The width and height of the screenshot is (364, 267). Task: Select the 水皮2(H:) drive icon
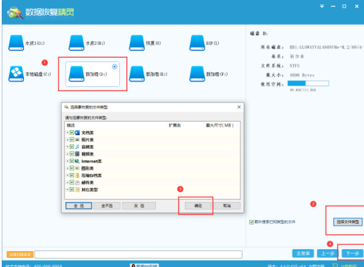point(76,42)
